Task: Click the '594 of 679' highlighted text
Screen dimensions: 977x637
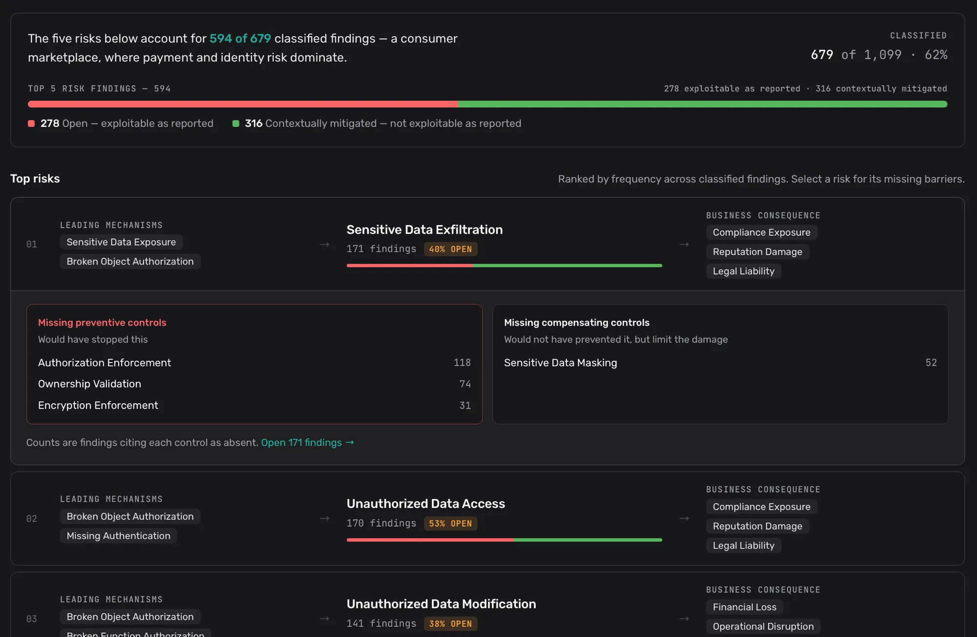Action: (240, 39)
